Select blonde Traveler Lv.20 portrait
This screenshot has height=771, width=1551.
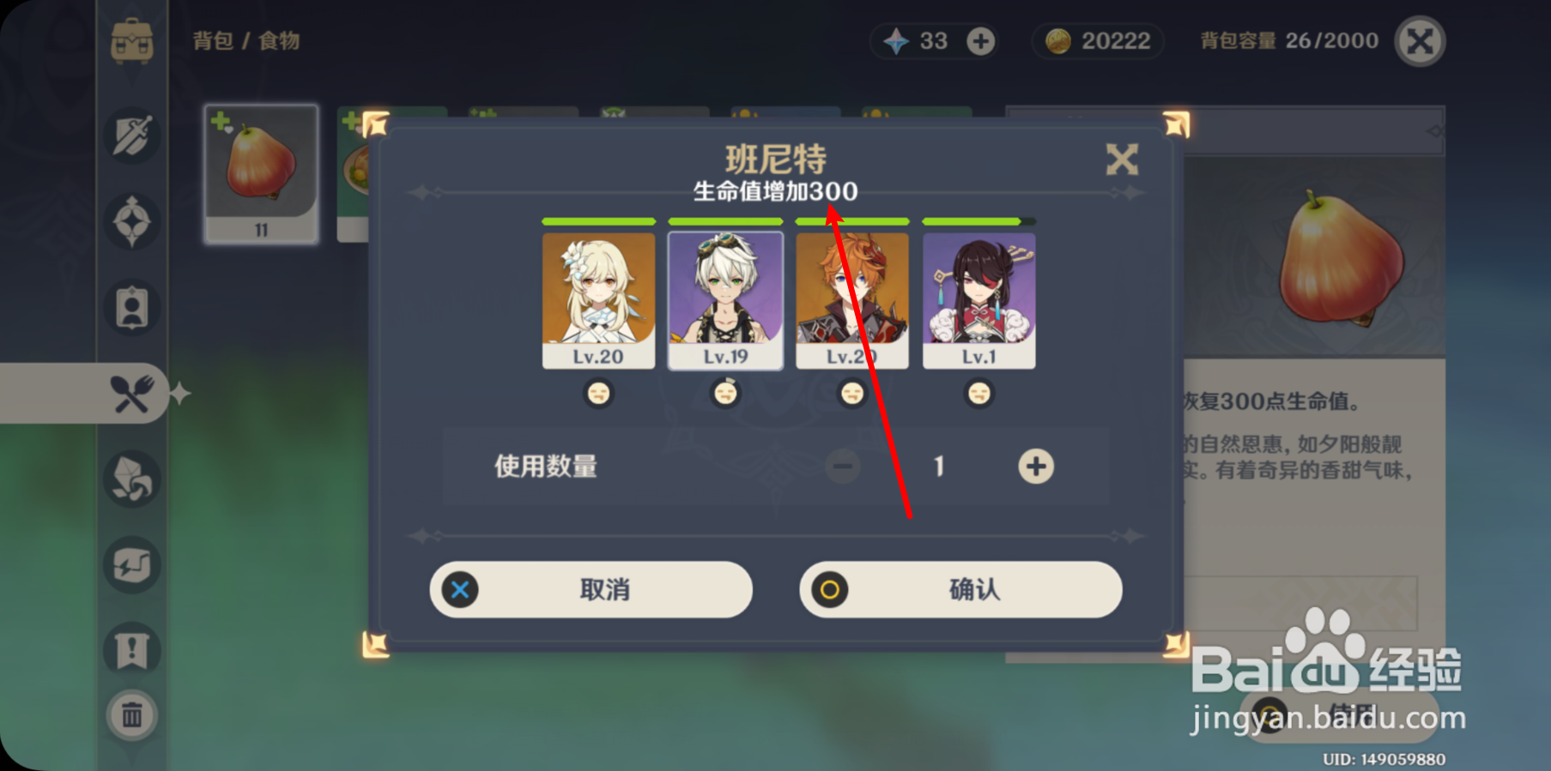click(x=598, y=301)
